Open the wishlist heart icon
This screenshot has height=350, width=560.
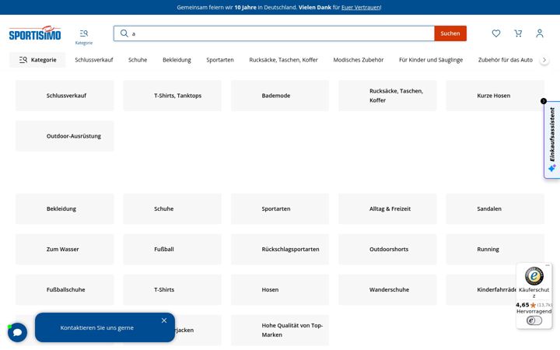[x=496, y=33]
